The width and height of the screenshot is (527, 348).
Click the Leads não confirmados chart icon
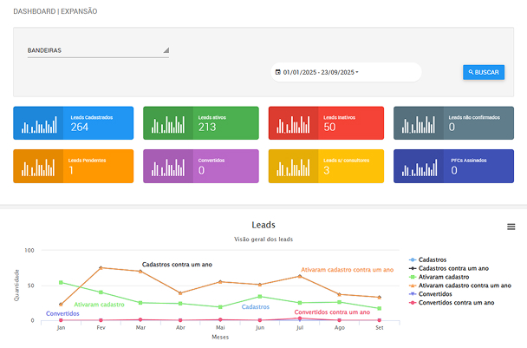(419, 124)
